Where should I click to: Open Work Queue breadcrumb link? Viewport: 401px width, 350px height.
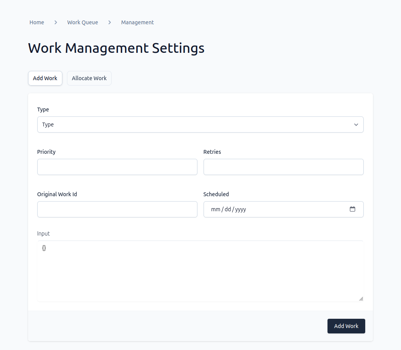pyautogui.click(x=83, y=22)
